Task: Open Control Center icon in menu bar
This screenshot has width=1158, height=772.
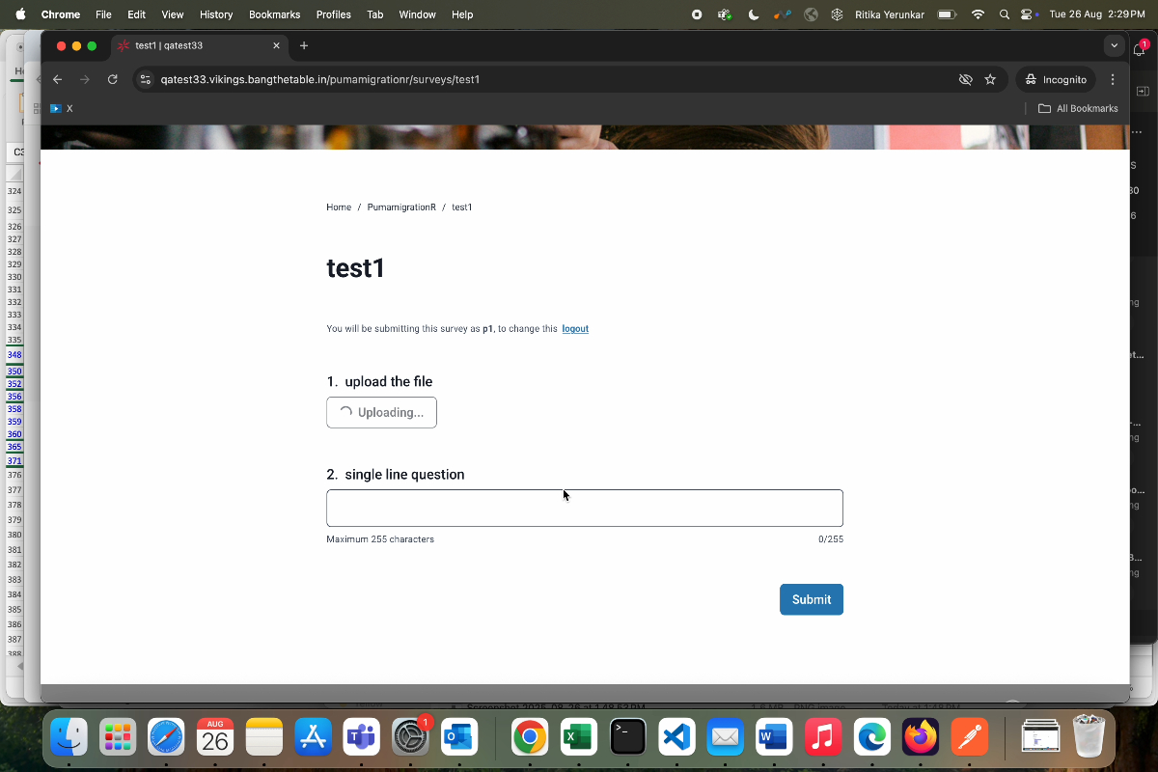Action: point(1029,14)
